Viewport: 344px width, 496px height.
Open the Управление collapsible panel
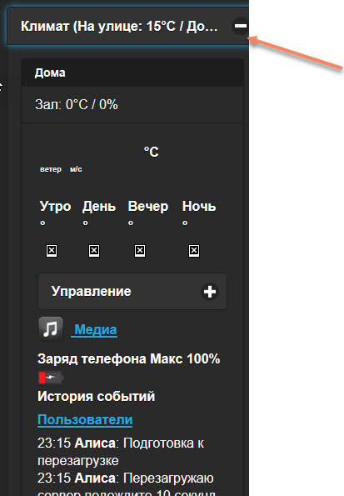coord(132,291)
